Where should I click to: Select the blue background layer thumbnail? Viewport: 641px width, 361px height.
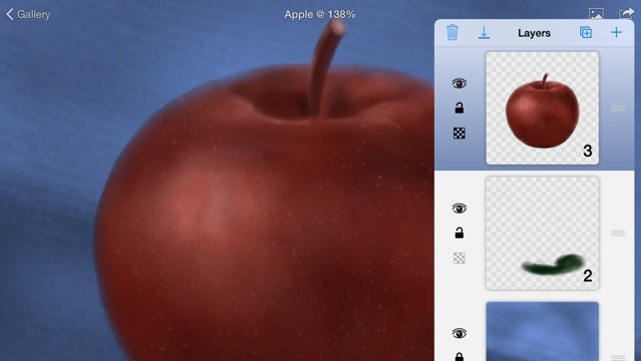point(542,331)
